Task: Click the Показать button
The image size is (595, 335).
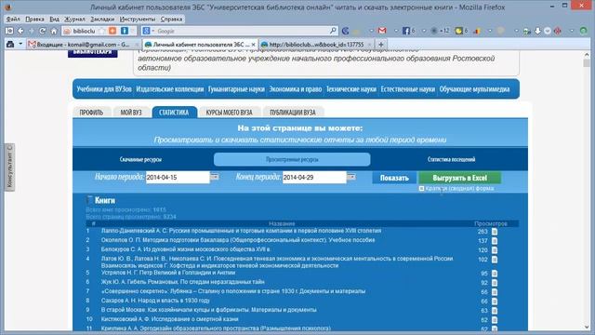Action: tap(394, 178)
